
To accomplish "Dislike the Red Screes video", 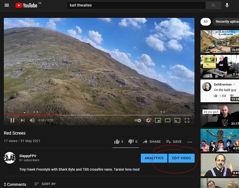I will (x=133, y=142).
